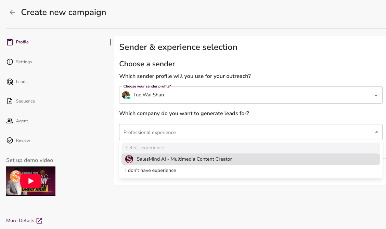Click the back arrow icon

12,12
